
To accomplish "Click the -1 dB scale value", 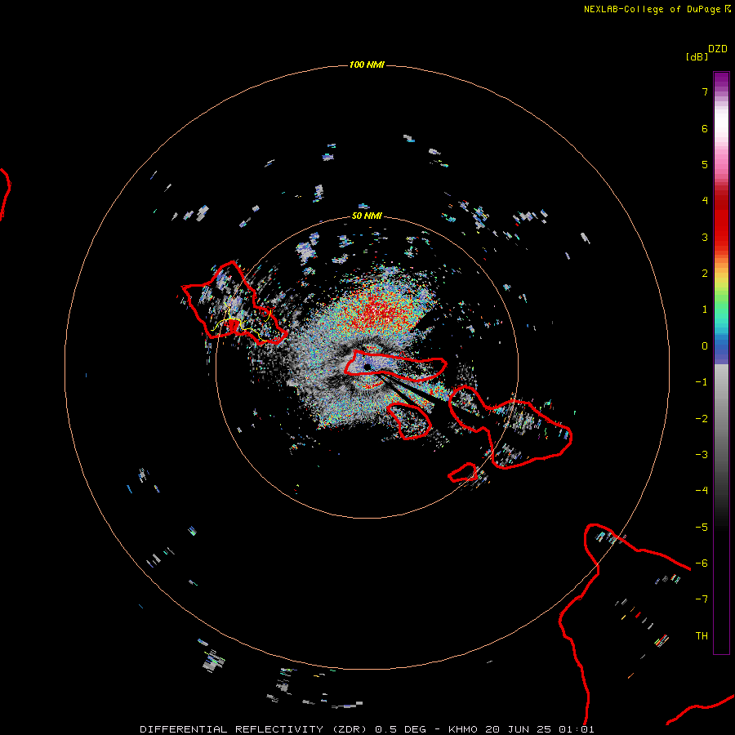I will tap(702, 382).
